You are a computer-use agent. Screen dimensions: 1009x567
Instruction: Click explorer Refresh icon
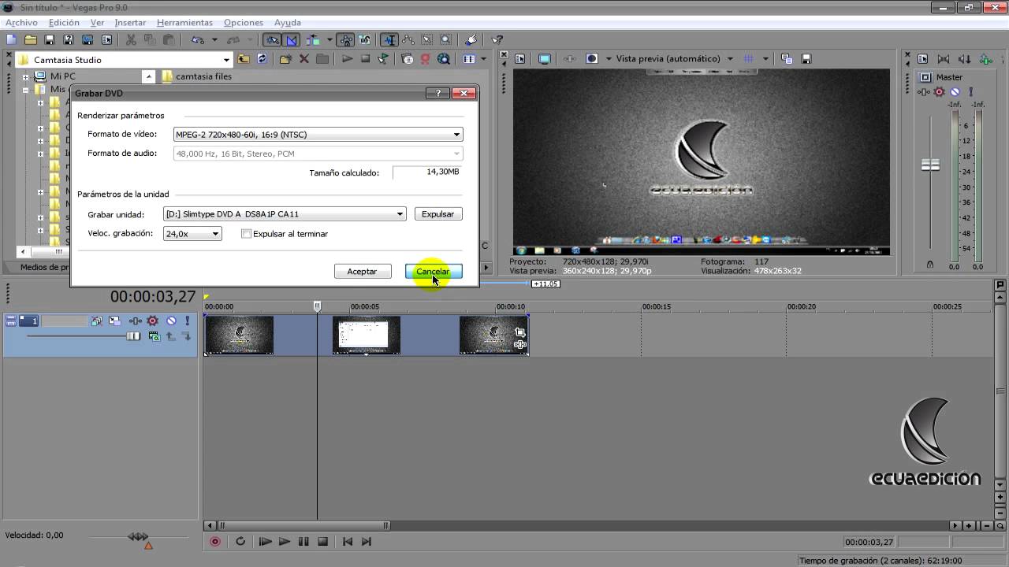click(262, 59)
